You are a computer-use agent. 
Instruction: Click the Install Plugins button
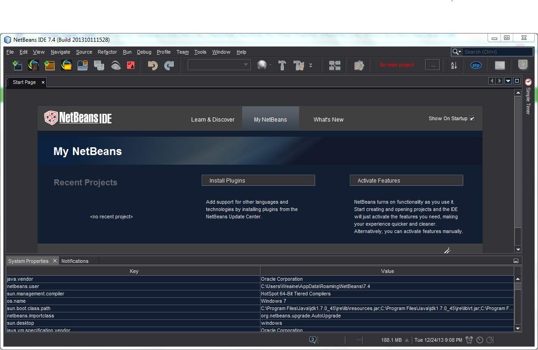(x=258, y=180)
